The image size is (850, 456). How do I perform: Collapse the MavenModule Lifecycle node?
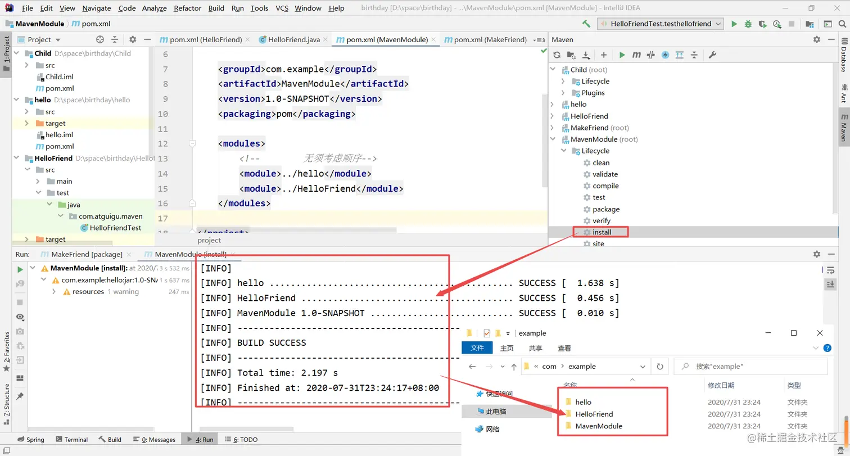click(564, 151)
